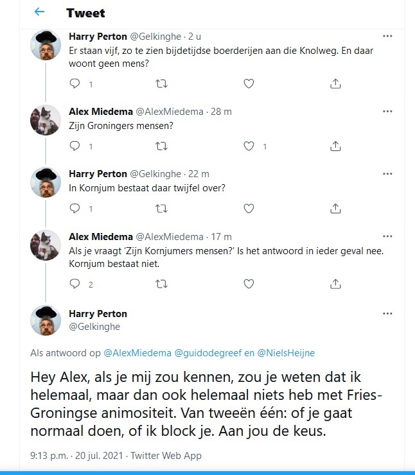Open more options on 'Zijn Groningers mensen?' tweet

[x=387, y=112]
